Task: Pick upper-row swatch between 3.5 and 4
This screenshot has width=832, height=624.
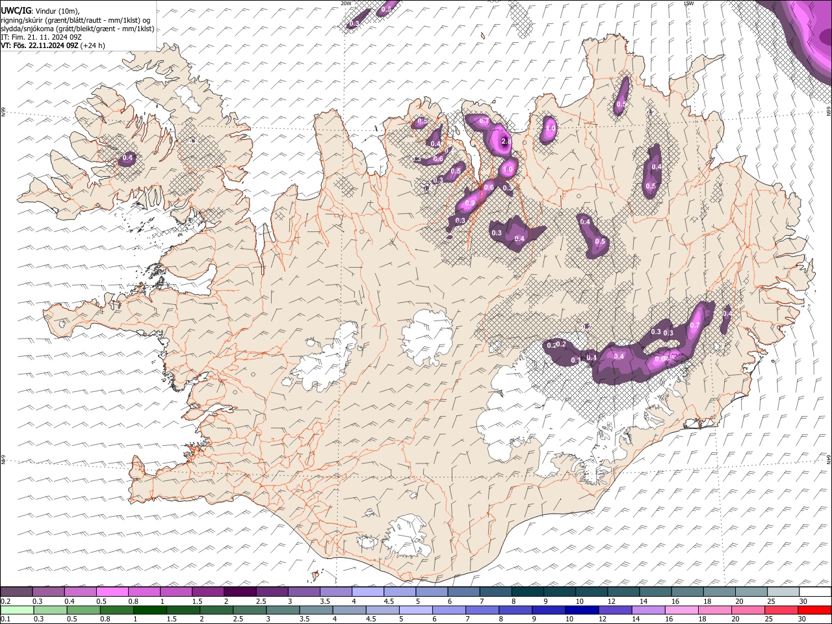Action: click(335, 591)
